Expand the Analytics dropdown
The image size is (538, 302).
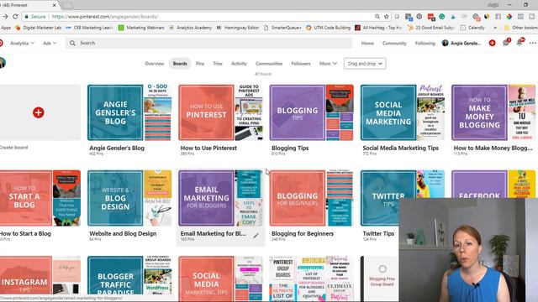(x=22, y=43)
